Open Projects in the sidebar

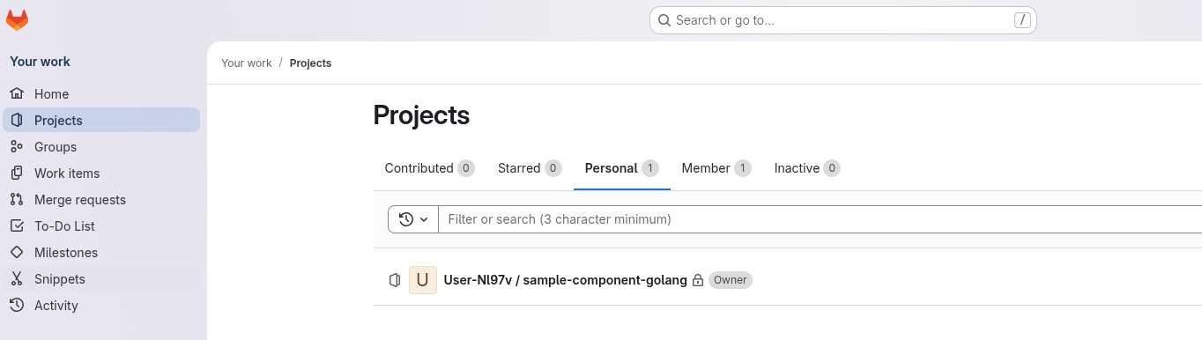(x=101, y=120)
